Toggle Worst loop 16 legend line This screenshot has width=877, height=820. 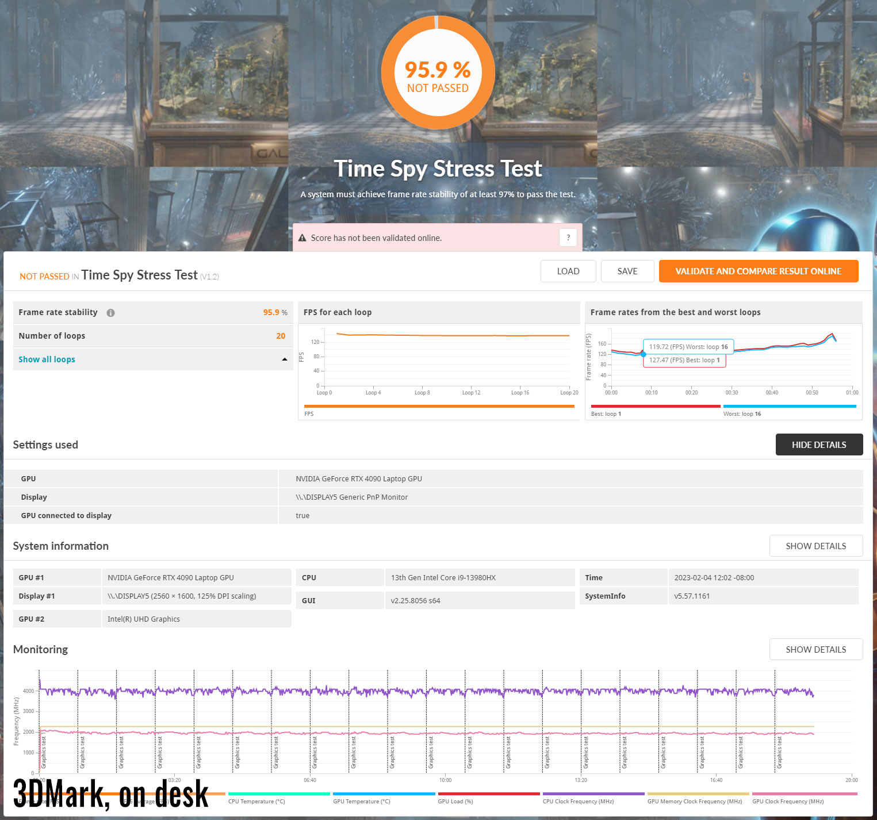(790, 411)
